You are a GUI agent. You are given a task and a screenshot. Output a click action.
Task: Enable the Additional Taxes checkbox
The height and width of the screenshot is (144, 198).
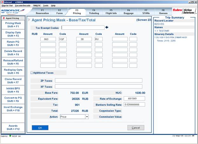(31, 73)
